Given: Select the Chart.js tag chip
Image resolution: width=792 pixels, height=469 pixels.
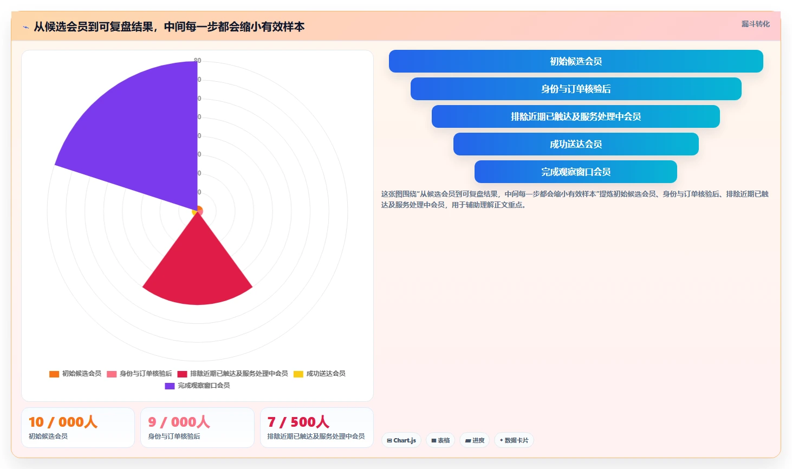Looking at the screenshot, I should pos(401,440).
